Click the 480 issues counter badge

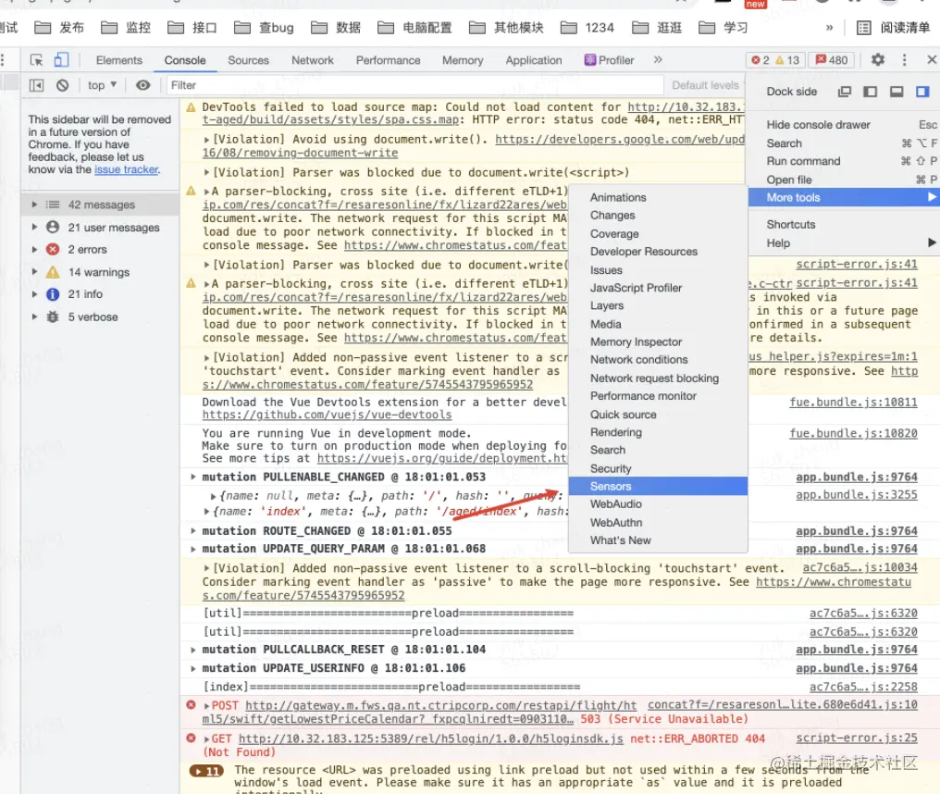click(x=832, y=60)
